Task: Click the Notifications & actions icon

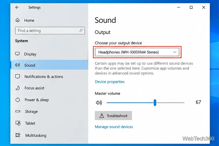Action: pyautogui.click(x=18, y=77)
